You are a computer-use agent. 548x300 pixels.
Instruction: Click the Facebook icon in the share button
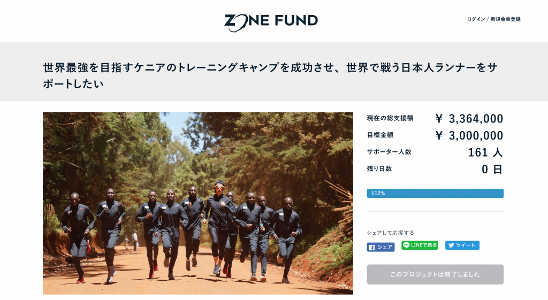pos(372,247)
